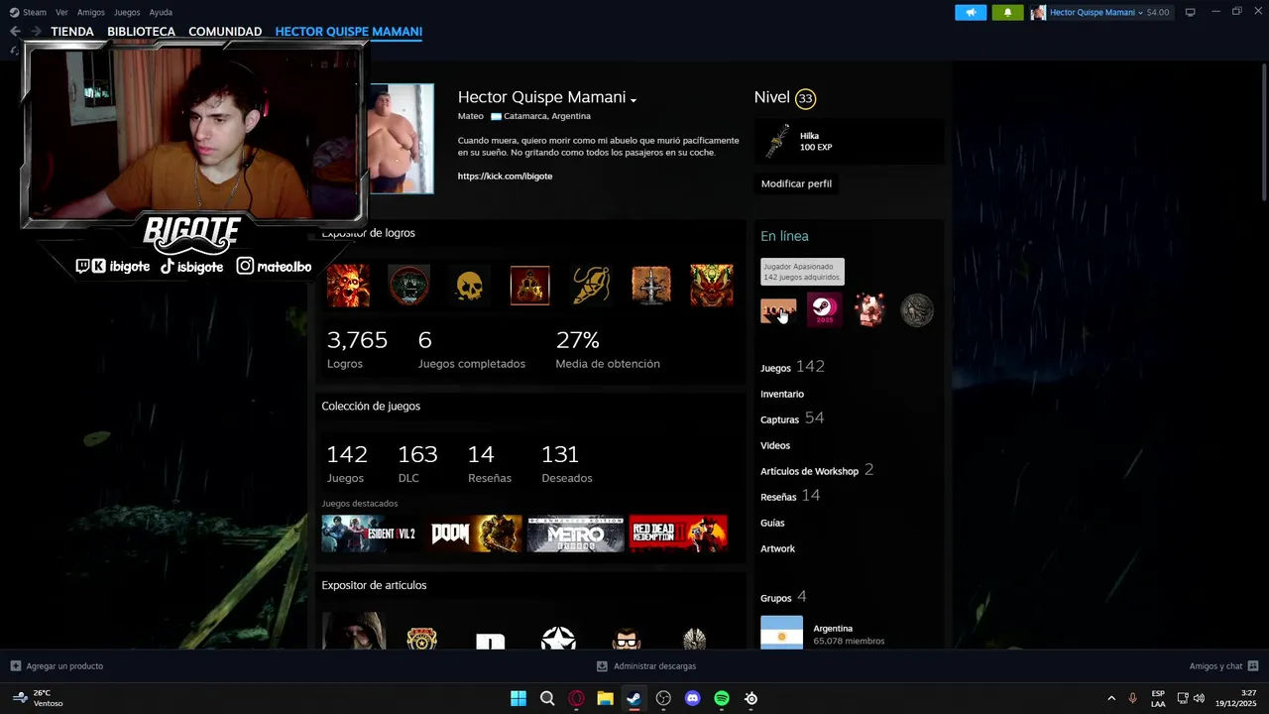Open the Capturas 54 link
The height and width of the screenshot is (714, 1269).
(x=792, y=418)
